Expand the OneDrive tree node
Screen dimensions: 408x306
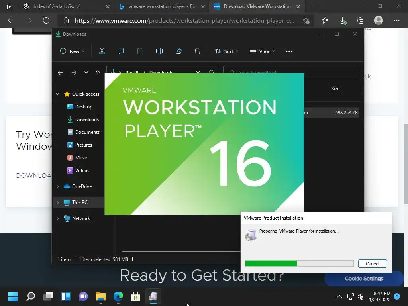(x=57, y=186)
